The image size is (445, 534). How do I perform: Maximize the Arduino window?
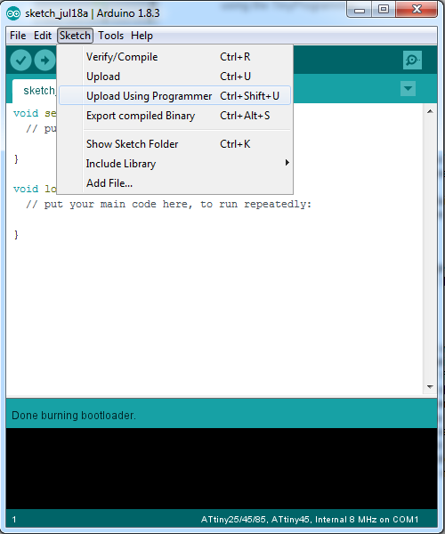pos(384,9)
